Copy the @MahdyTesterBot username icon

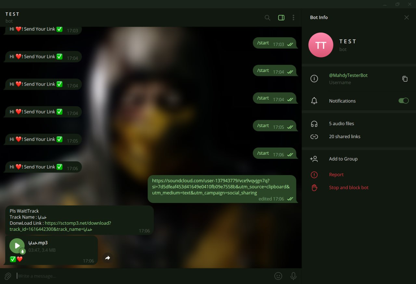click(405, 79)
